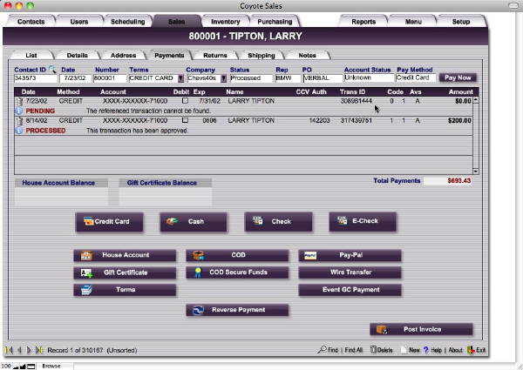This screenshot has height=370, width=523.
Task: Click the payments list scroll down arrow
Action: pyautogui.click(x=475, y=171)
